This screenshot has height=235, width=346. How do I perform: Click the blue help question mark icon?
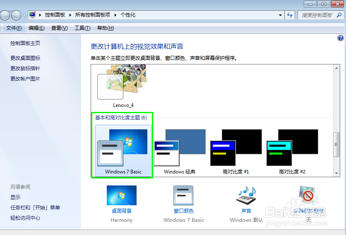(x=341, y=38)
